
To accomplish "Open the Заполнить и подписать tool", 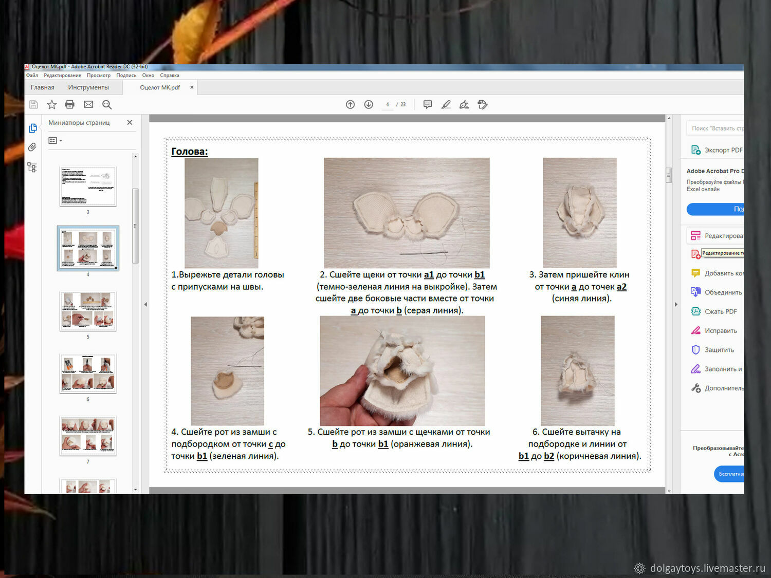I will tap(717, 369).
